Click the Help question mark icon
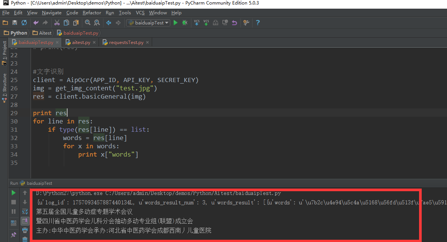This screenshot has height=242, width=447. coord(258,23)
